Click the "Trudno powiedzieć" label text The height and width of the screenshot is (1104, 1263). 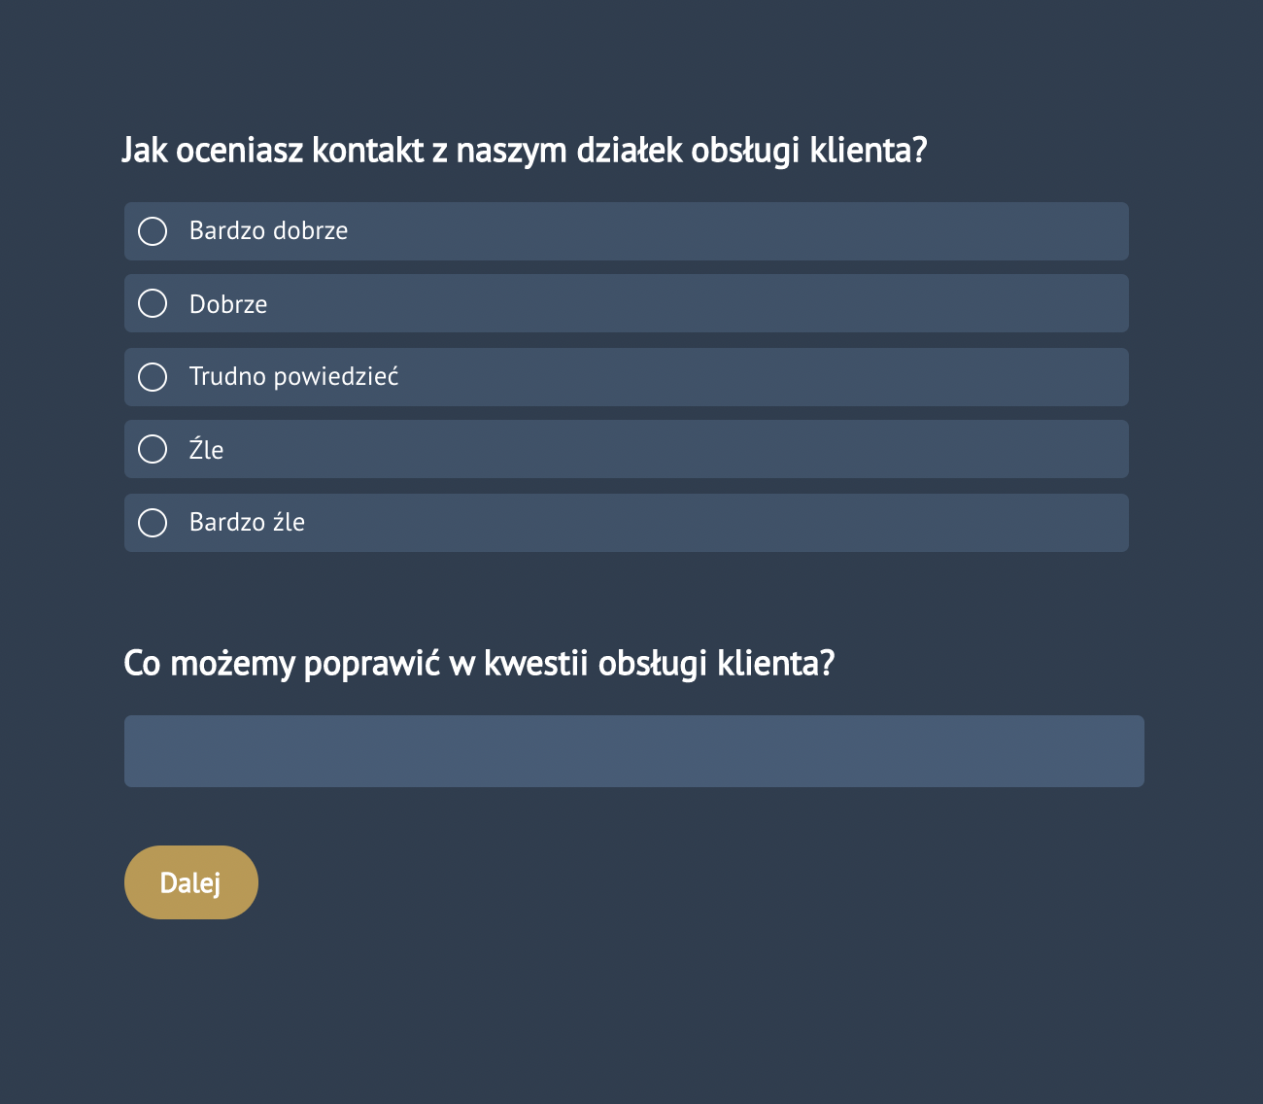[x=294, y=377]
